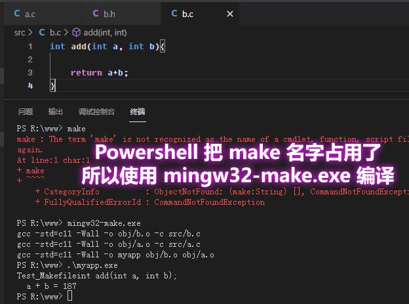Click the C icon in the breadcrumb
Screen dimensions: 409x304
pos(42,32)
